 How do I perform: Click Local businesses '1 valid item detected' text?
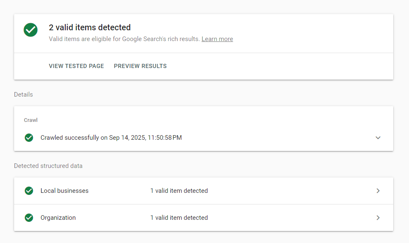click(x=179, y=191)
